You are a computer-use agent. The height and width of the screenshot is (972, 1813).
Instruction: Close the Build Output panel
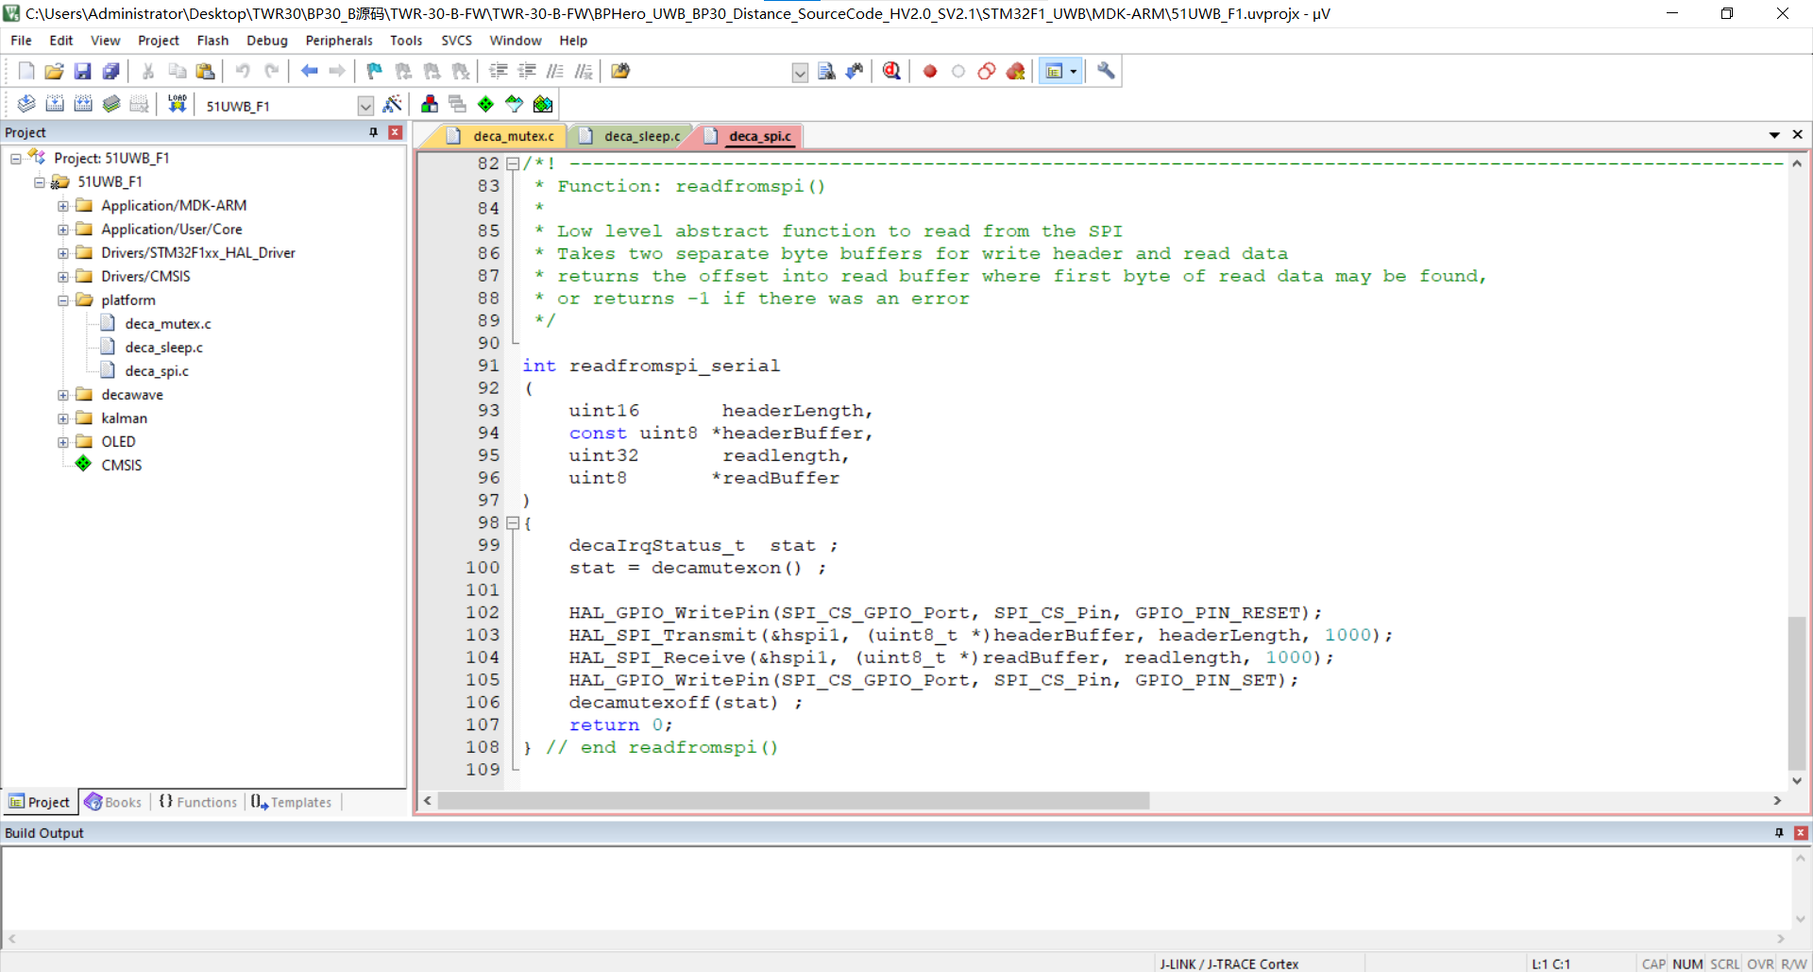[1800, 832]
